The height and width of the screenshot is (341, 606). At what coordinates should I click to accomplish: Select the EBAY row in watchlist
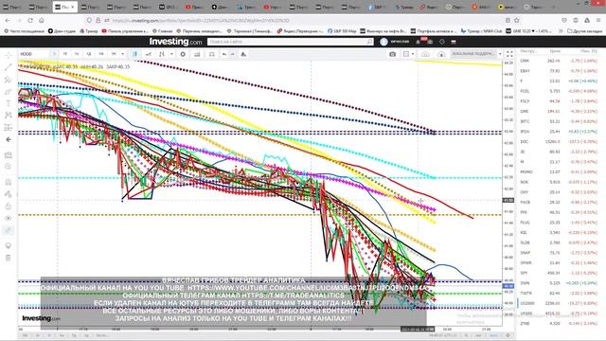(559, 71)
